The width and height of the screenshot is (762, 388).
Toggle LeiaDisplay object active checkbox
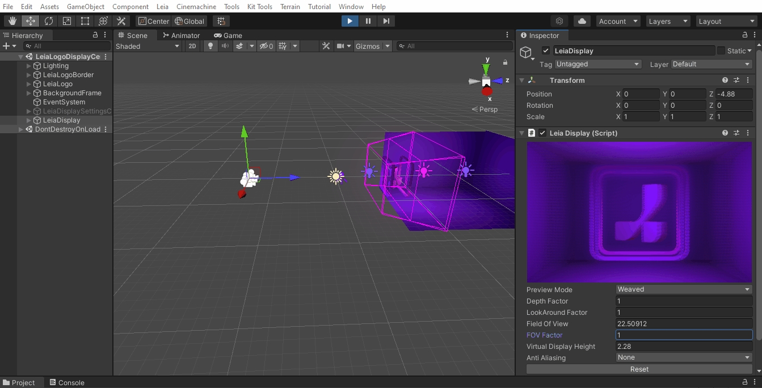tap(546, 50)
